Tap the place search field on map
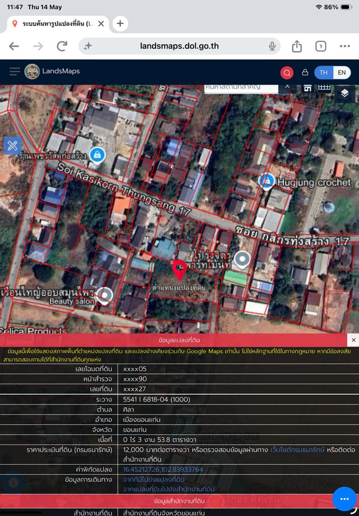Viewport: 359px width, 516px height. coord(241,88)
